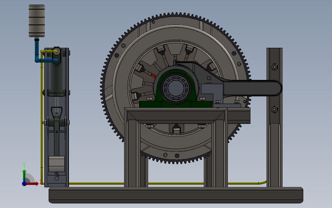The width and height of the screenshot is (332, 208).
Task: Select the long base plate at bottom
Action: coord(176,195)
